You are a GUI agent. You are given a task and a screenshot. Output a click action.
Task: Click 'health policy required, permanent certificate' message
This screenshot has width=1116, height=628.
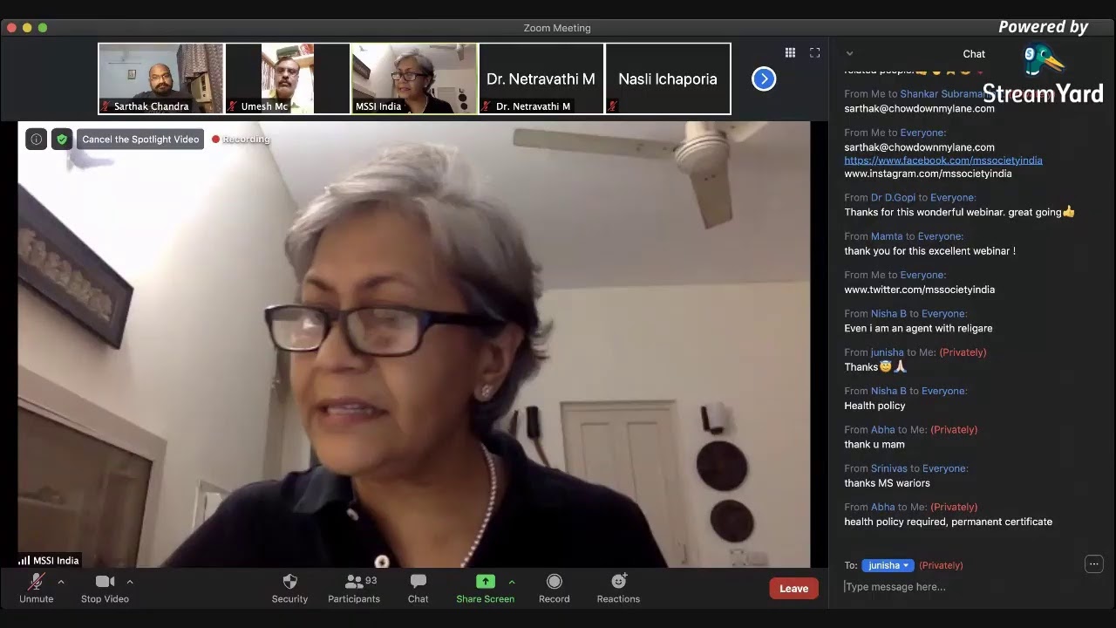[x=948, y=522]
